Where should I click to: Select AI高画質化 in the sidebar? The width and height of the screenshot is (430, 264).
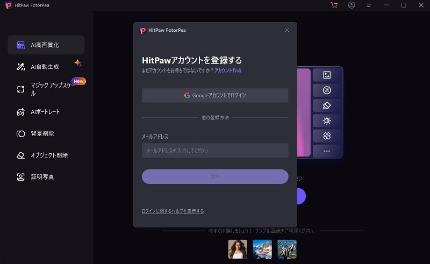(x=46, y=45)
